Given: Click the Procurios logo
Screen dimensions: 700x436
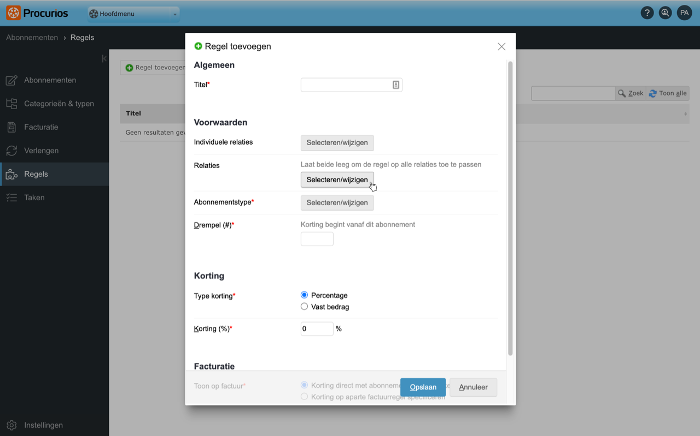Looking at the screenshot, I should click(37, 13).
